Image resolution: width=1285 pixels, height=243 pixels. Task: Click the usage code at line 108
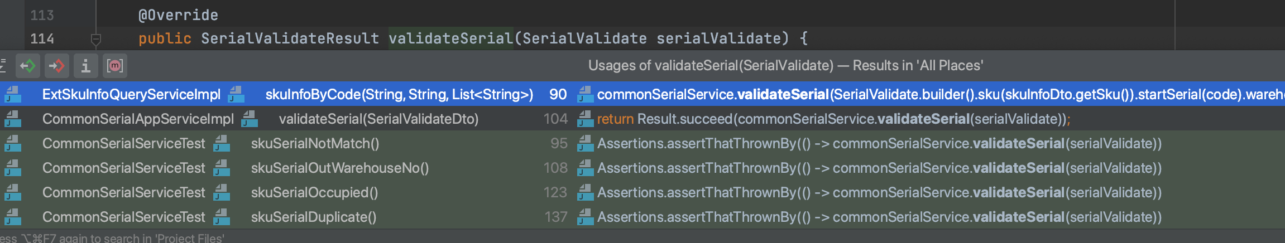pos(879,168)
